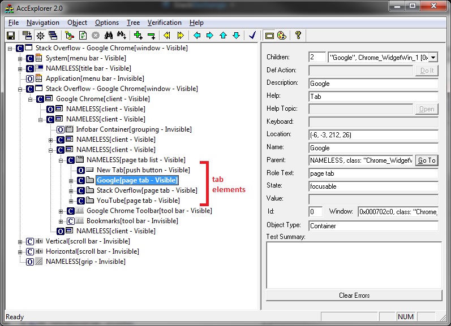
Task: Select the Stack Overflow page tab row
Action: [147, 190]
